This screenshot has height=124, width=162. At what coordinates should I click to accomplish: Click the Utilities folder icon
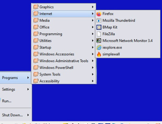[36, 41]
